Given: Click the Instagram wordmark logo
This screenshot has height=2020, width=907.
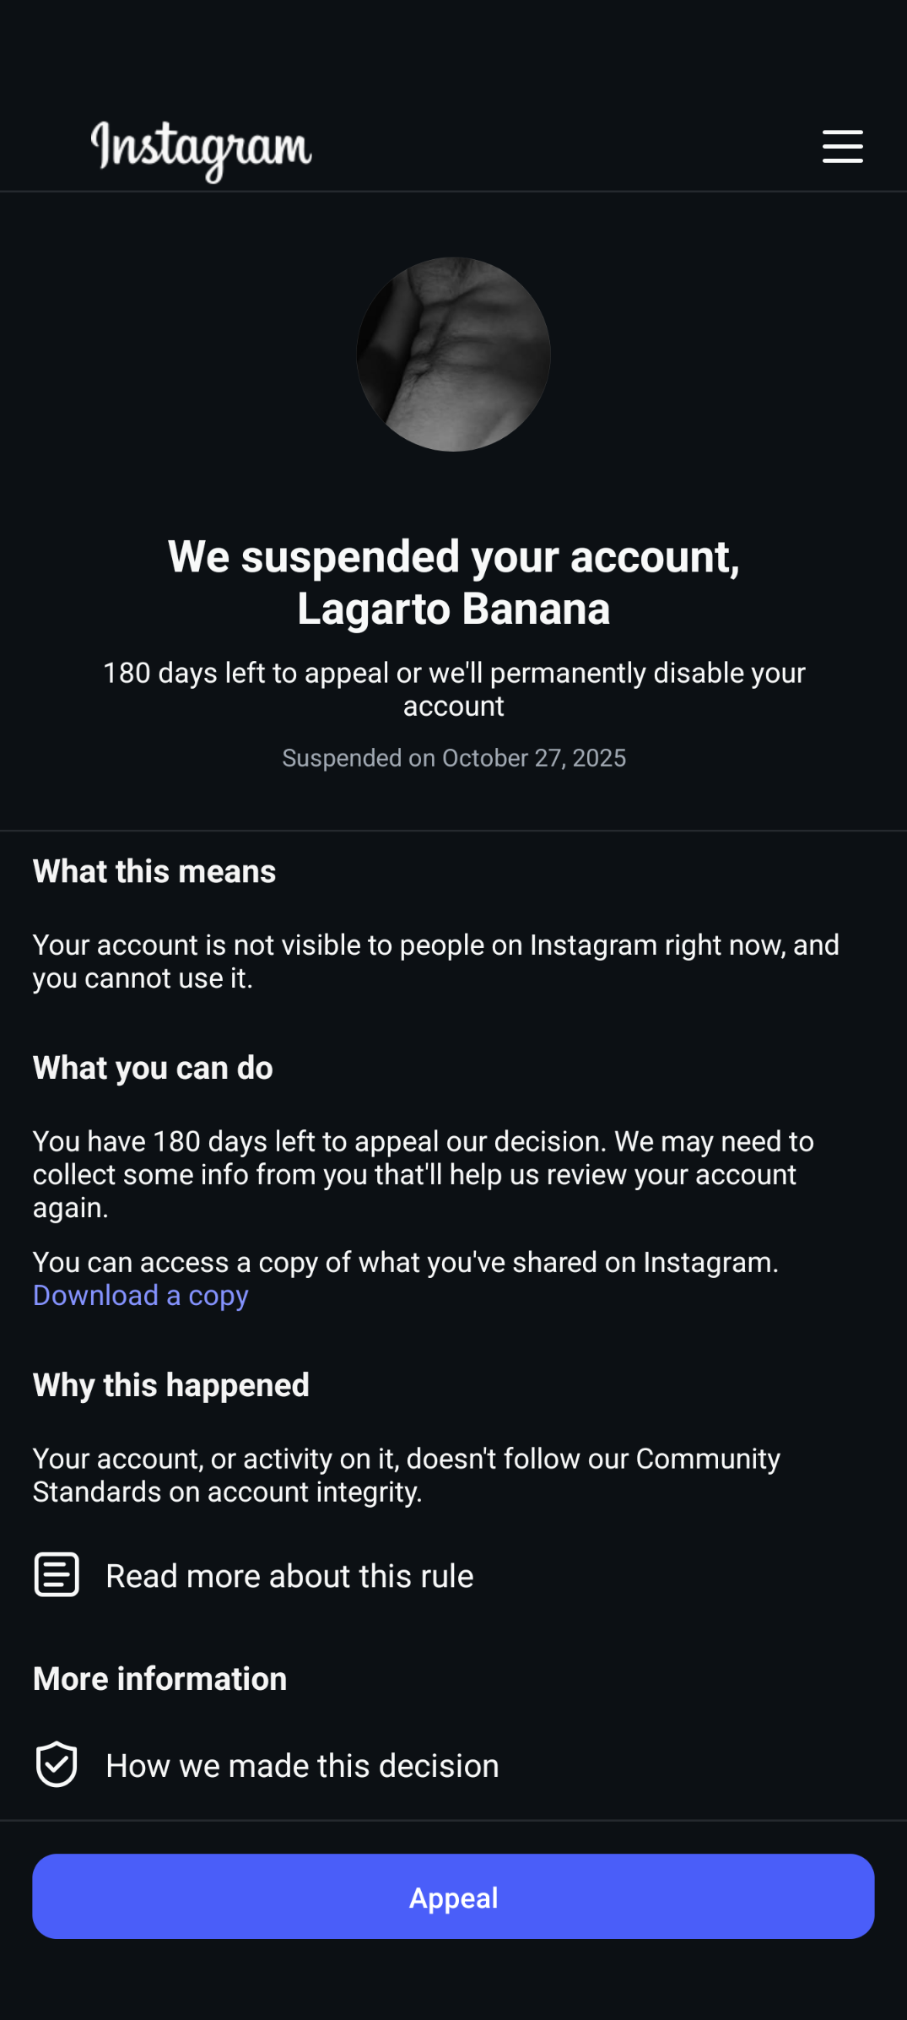Looking at the screenshot, I should click(202, 151).
